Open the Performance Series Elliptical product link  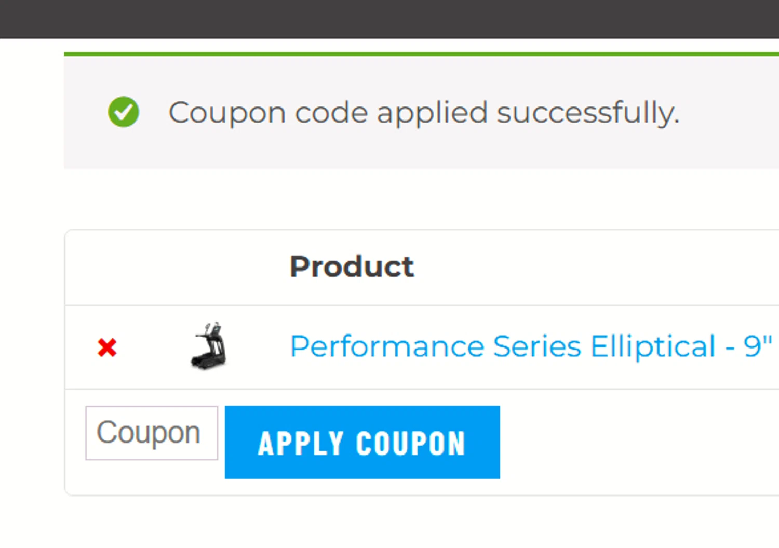click(x=530, y=346)
